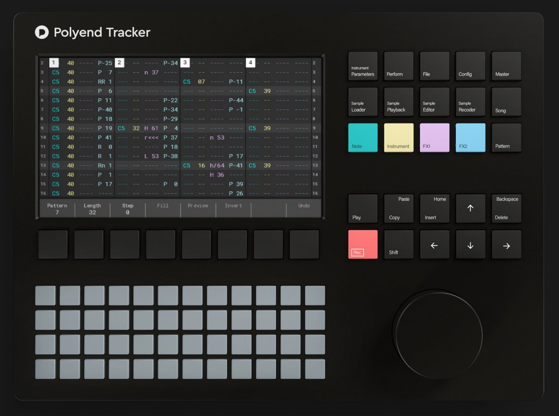Screen dimensions: 559x416
Task: Open the FX1 pad
Action: pos(434,137)
